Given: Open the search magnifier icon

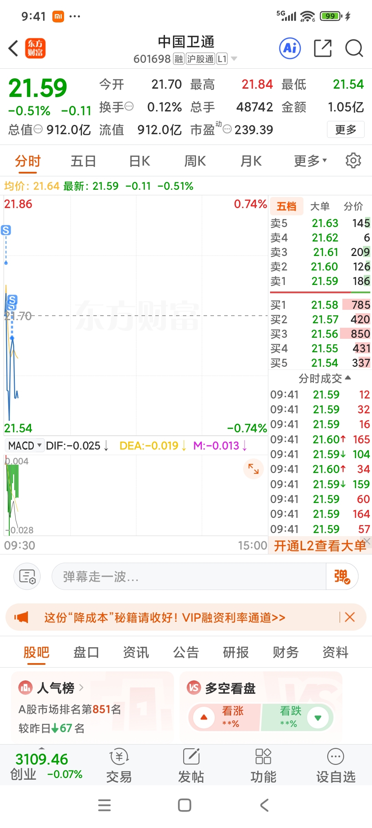Looking at the screenshot, I should pyautogui.click(x=354, y=48).
